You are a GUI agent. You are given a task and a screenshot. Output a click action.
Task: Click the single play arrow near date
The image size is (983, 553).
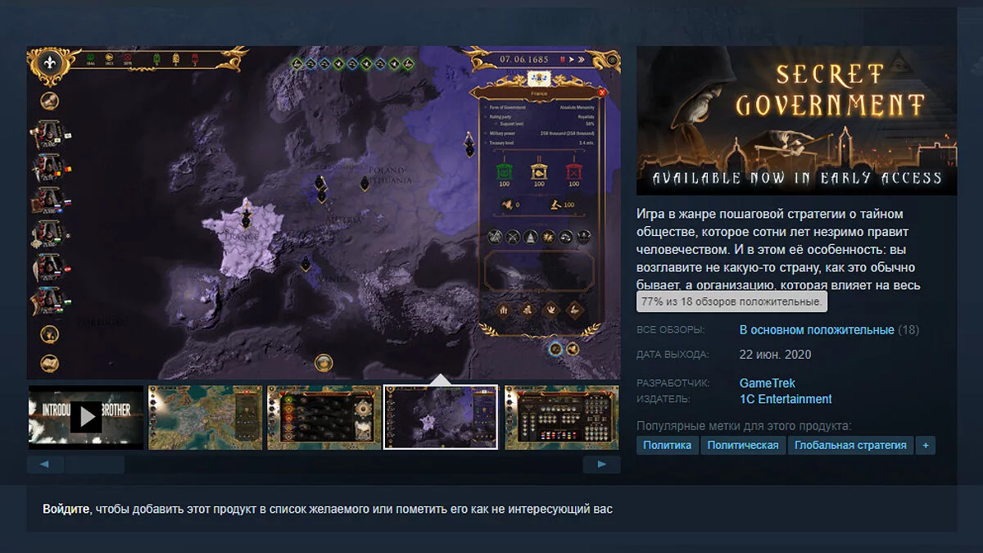tap(572, 59)
